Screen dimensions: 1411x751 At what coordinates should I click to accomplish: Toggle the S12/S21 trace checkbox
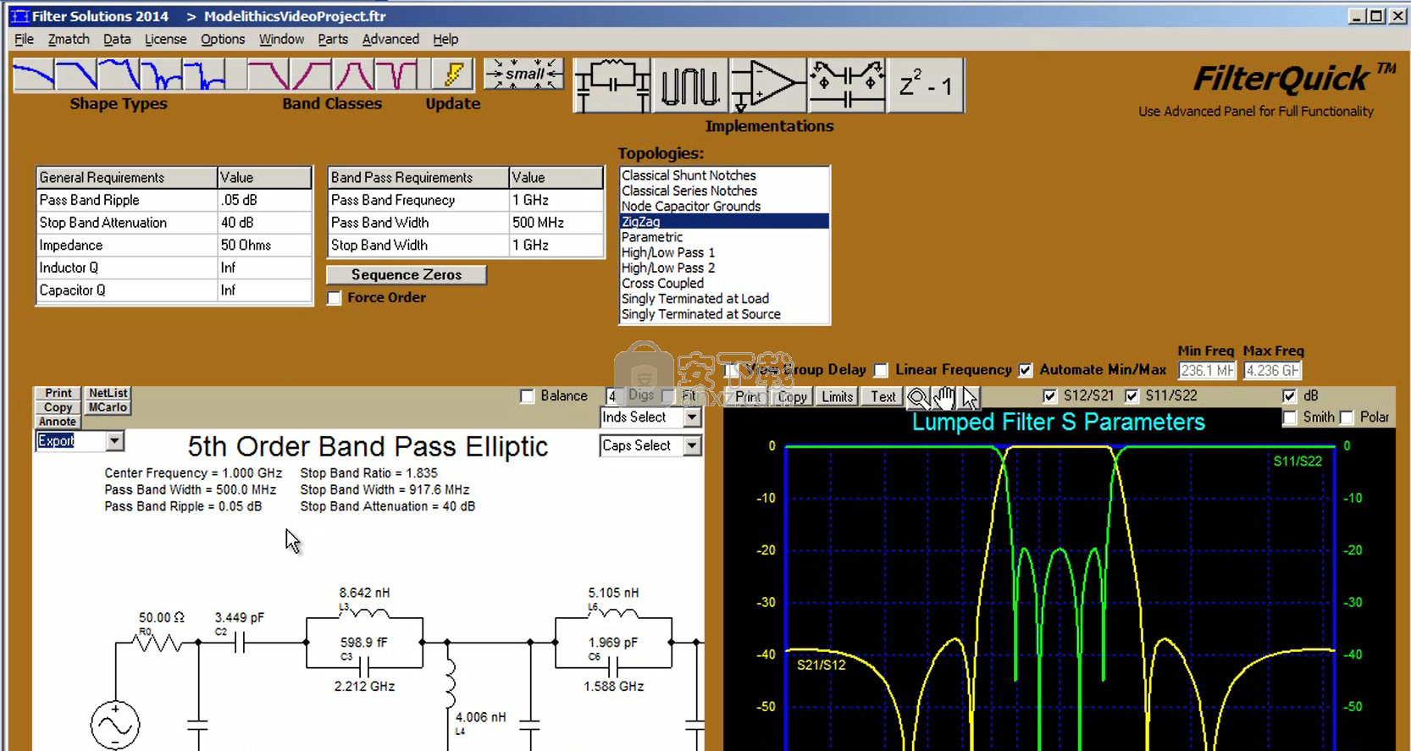tap(1049, 395)
